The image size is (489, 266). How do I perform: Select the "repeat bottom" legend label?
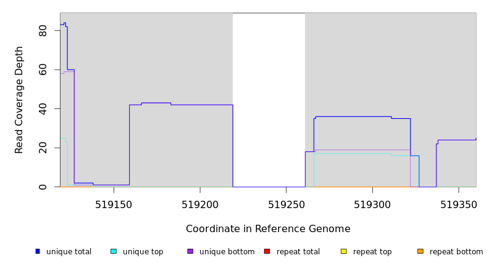click(x=456, y=252)
